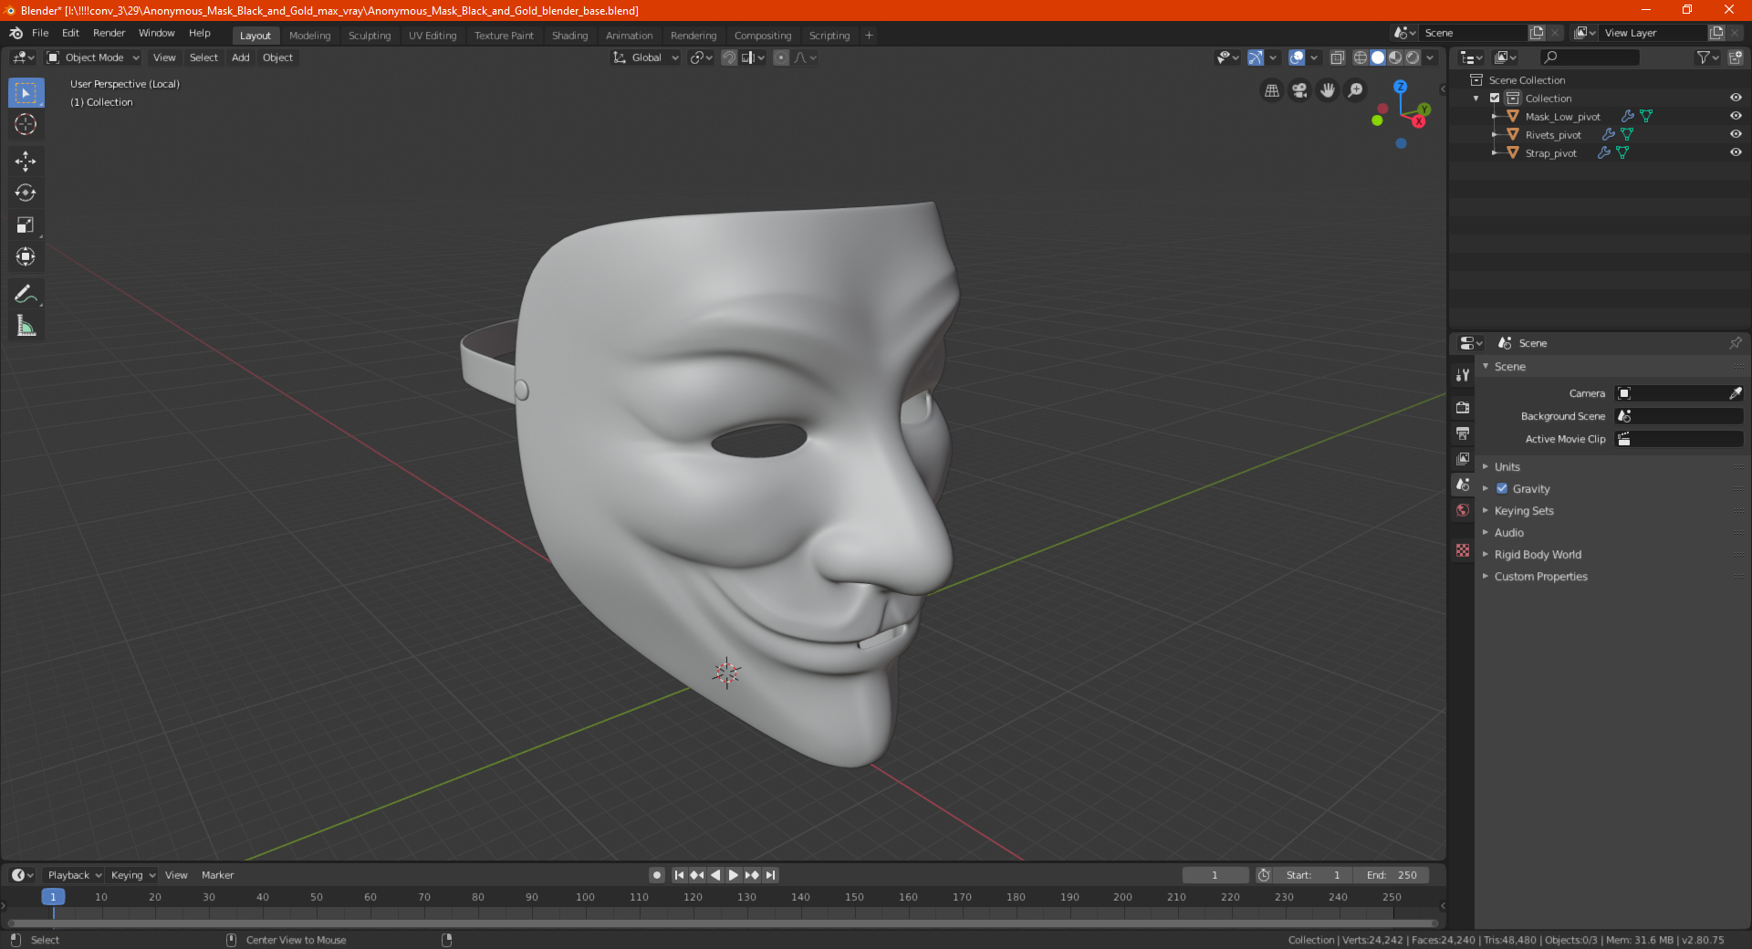Screen dimensions: 1752x949
Task: Toggle snapping magnet
Action: 729,57
